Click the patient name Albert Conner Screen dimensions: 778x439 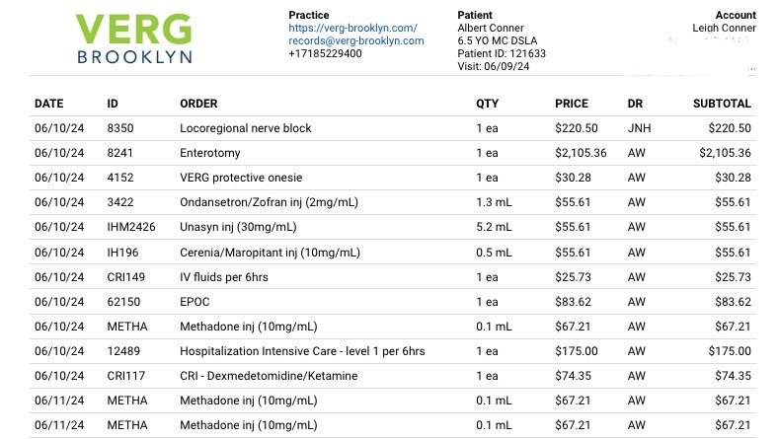pyautogui.click(x=491, y=29)
